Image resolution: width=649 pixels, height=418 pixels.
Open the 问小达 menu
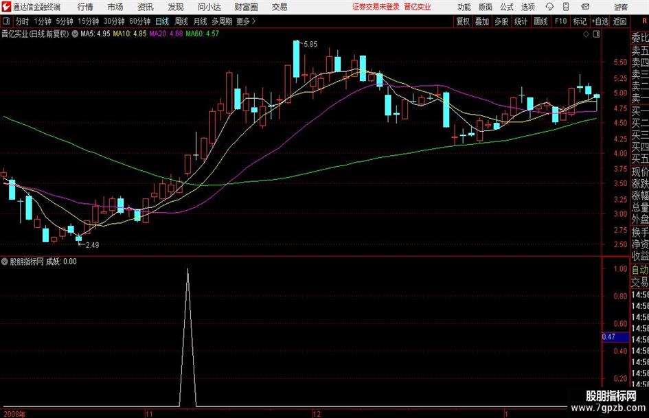pyautogui.click(x=209, y=7)
